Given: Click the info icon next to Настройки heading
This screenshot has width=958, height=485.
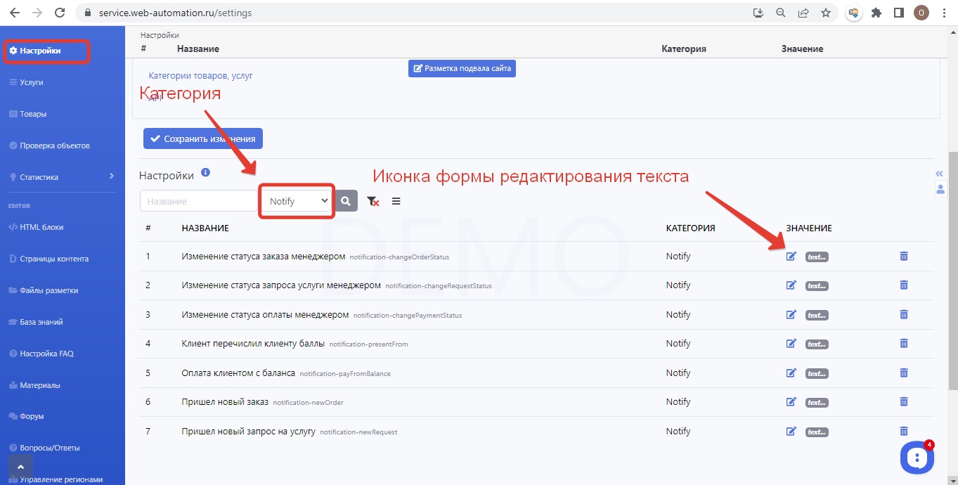Looking at the screenshot, I should [x=205, y=172].
